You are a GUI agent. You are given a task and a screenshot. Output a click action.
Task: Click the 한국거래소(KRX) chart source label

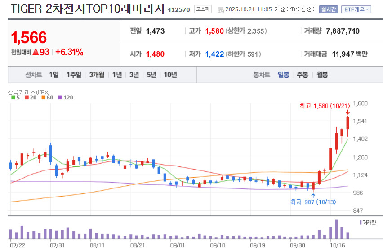click(x=29, y=92)
